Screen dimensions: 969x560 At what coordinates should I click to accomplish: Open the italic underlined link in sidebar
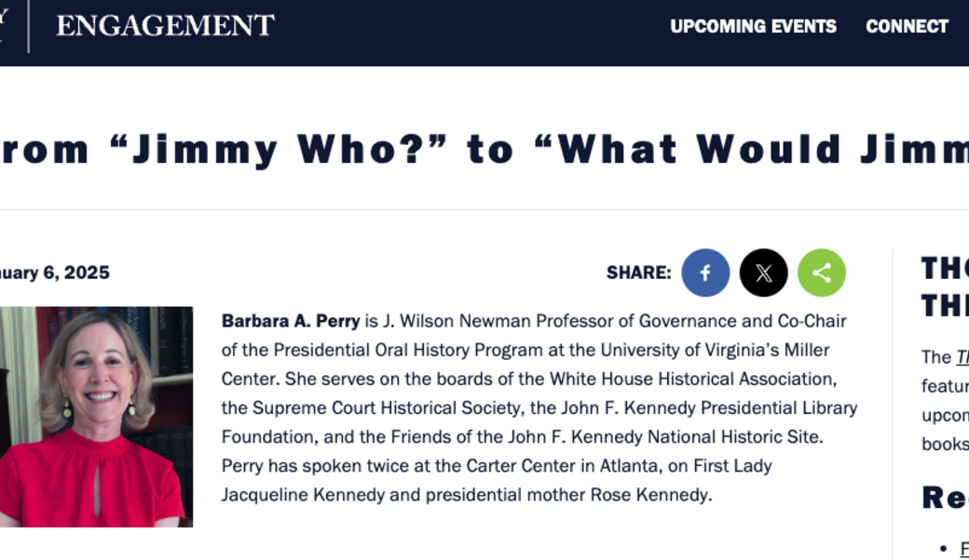962,356
